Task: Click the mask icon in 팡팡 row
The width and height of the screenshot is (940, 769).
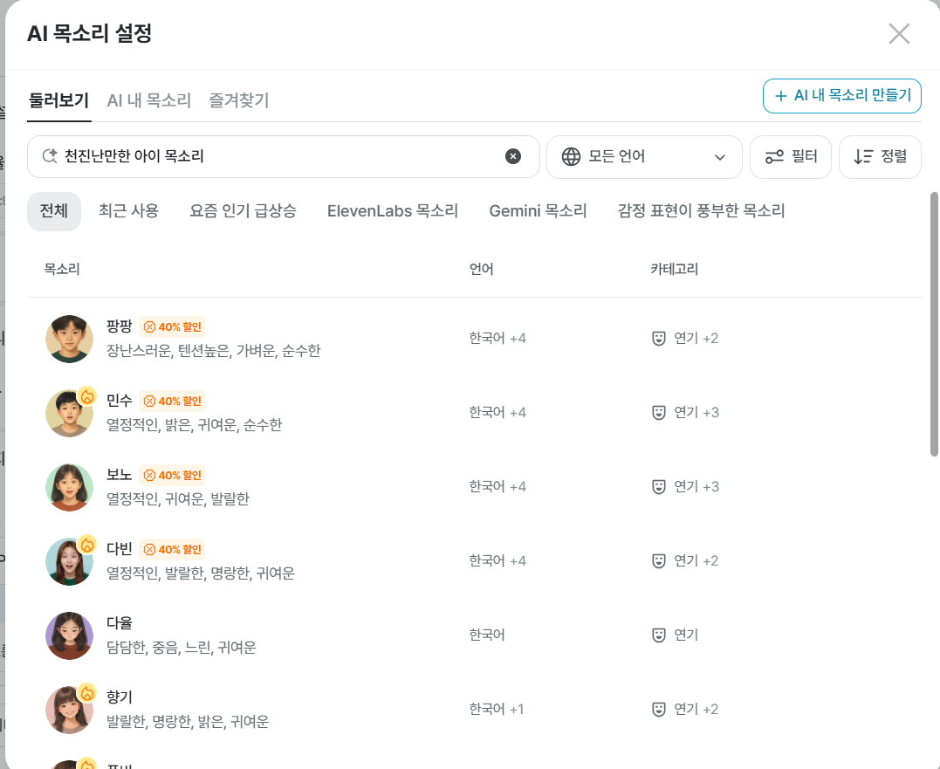Action: coord(658,339)
